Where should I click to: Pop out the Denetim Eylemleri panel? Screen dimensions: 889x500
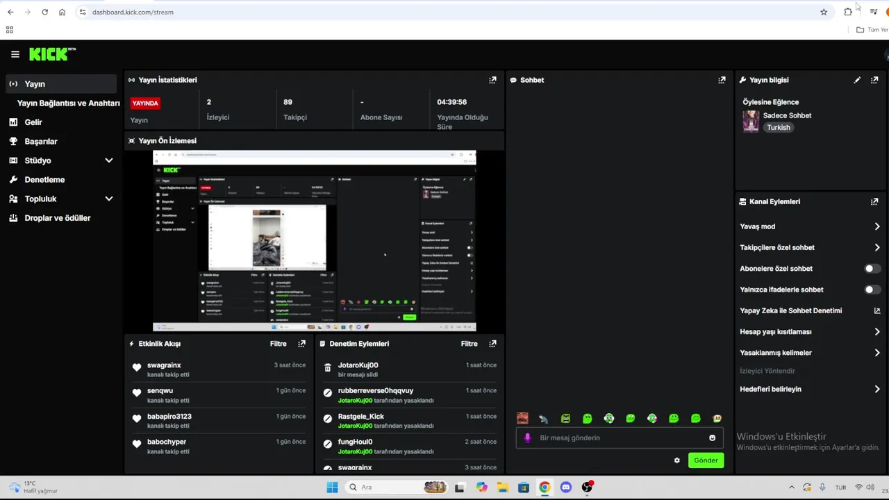[492, 344]
